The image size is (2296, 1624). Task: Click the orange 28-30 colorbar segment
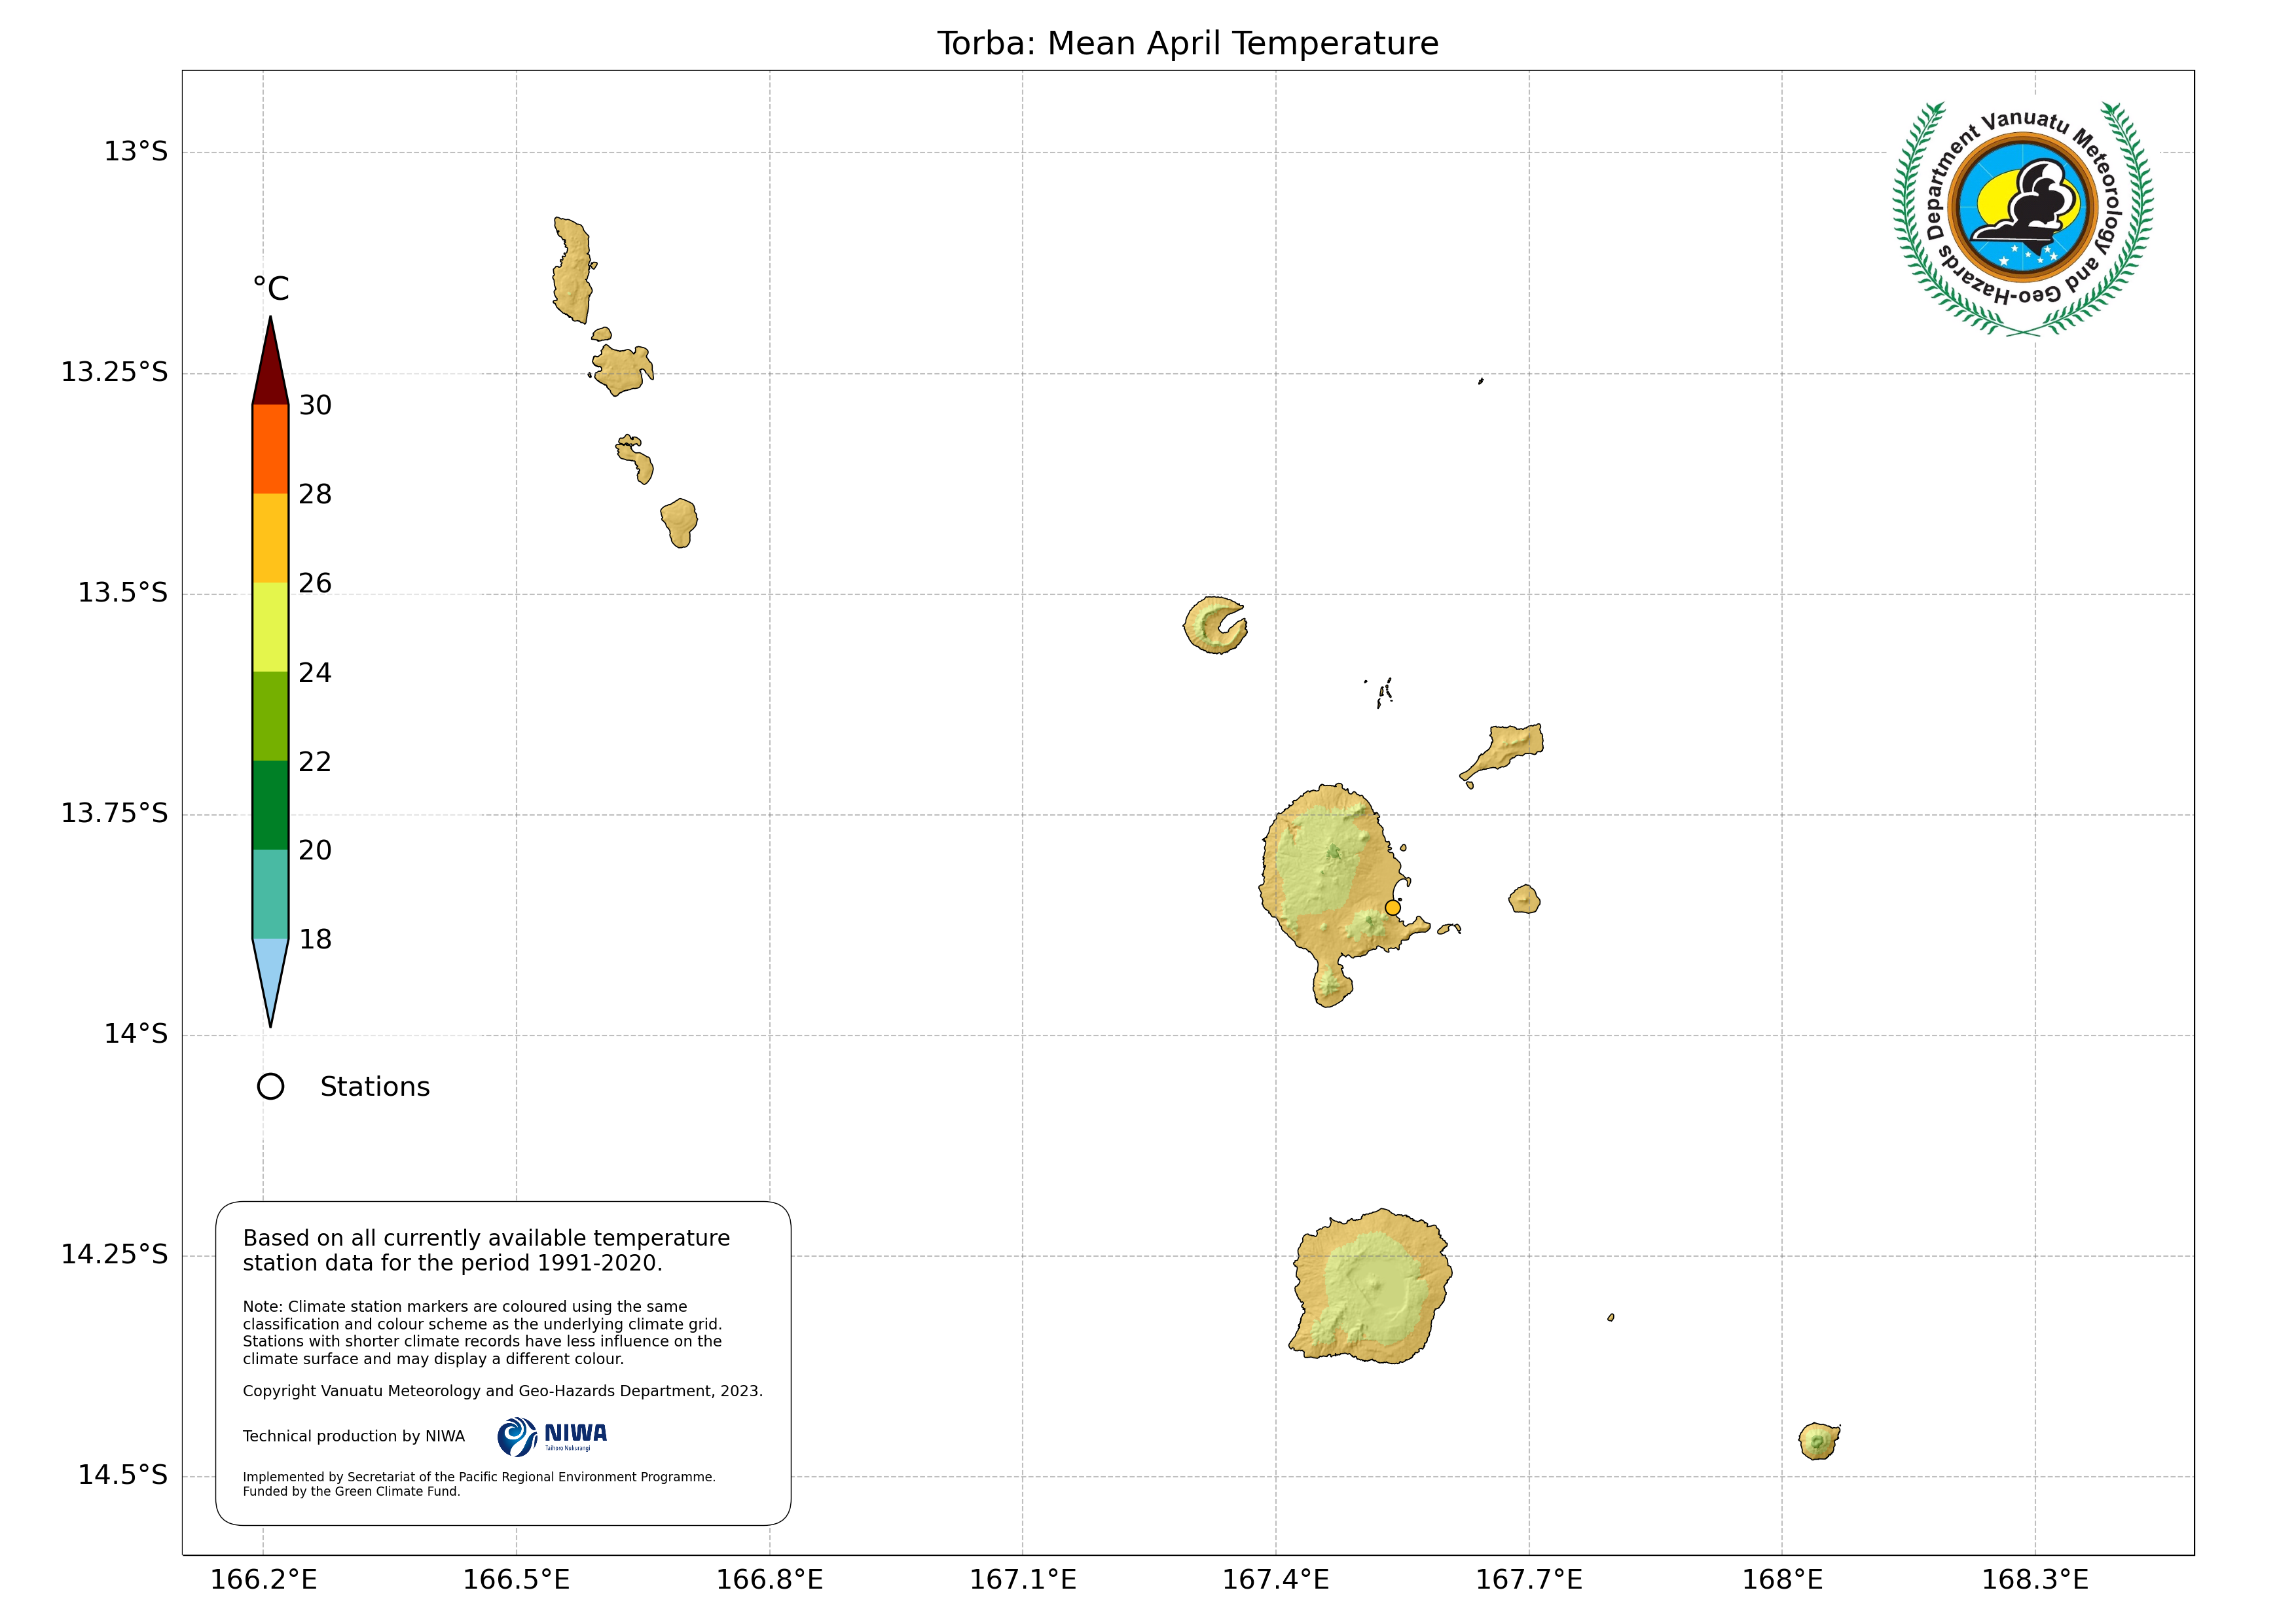point(270,449)
